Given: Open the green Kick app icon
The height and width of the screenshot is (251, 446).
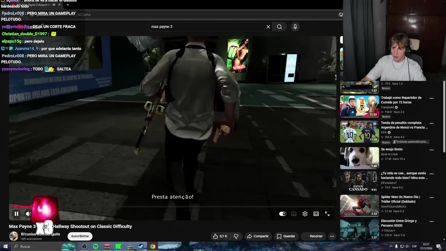Looking at the screenshot, I should (118, 246).
